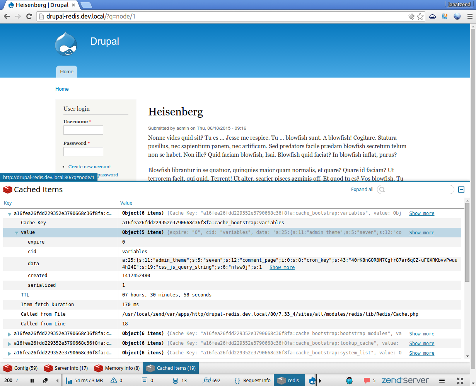Click Show more on the data row

282,267
